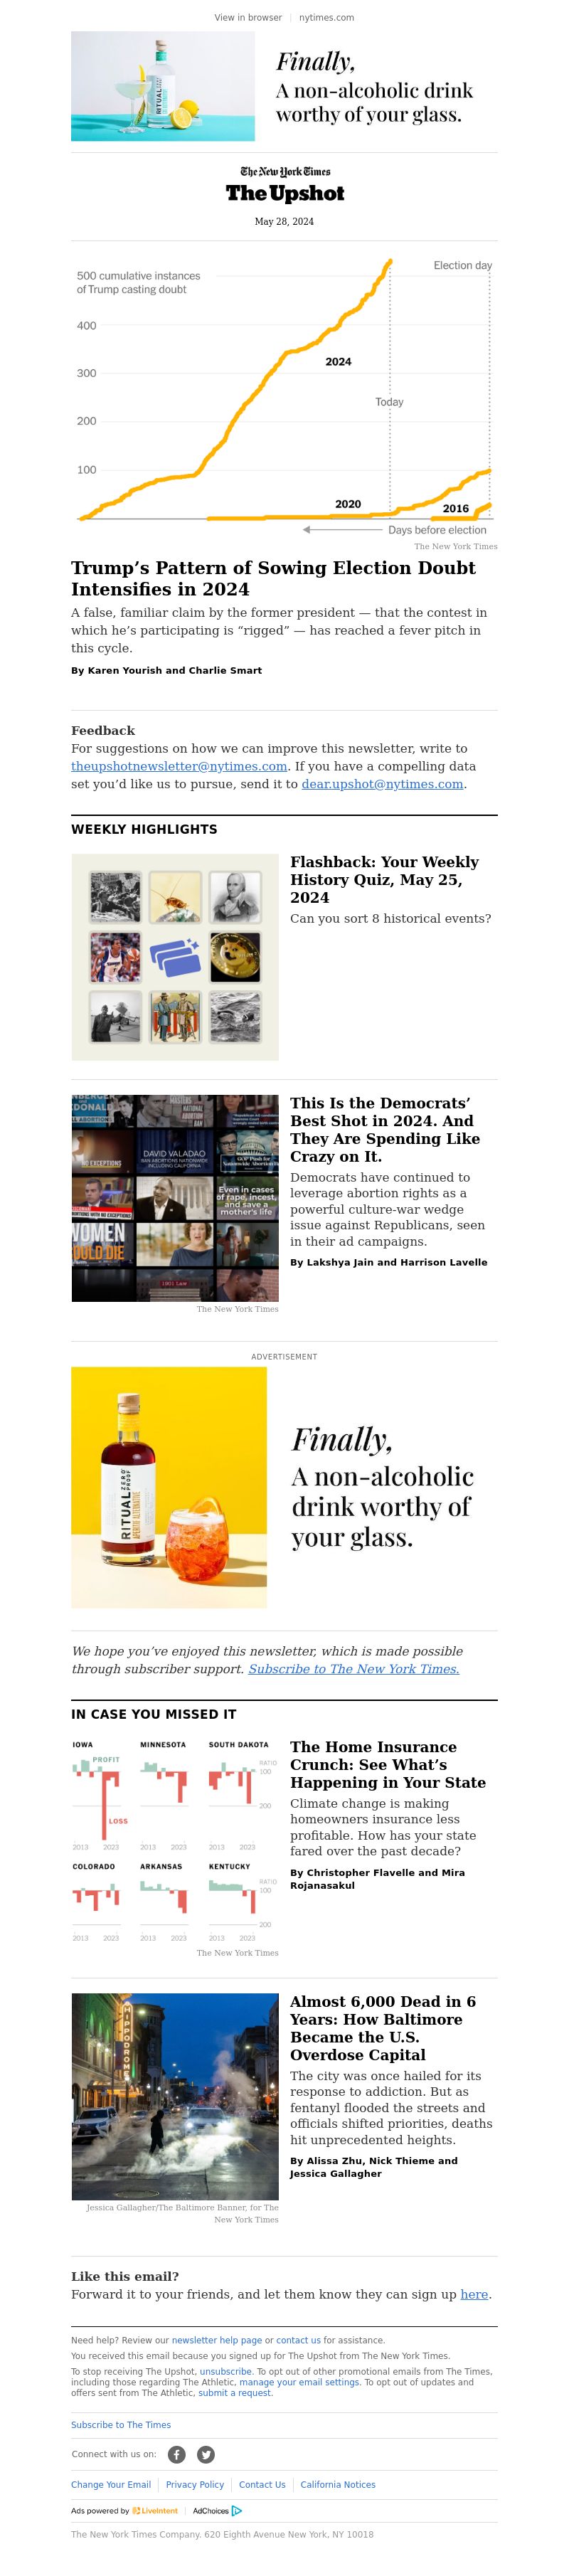This screenshot has height=2576, width=569.
Task: Click the dear.upshot@nytimes.com address
Action: [382, 784]
